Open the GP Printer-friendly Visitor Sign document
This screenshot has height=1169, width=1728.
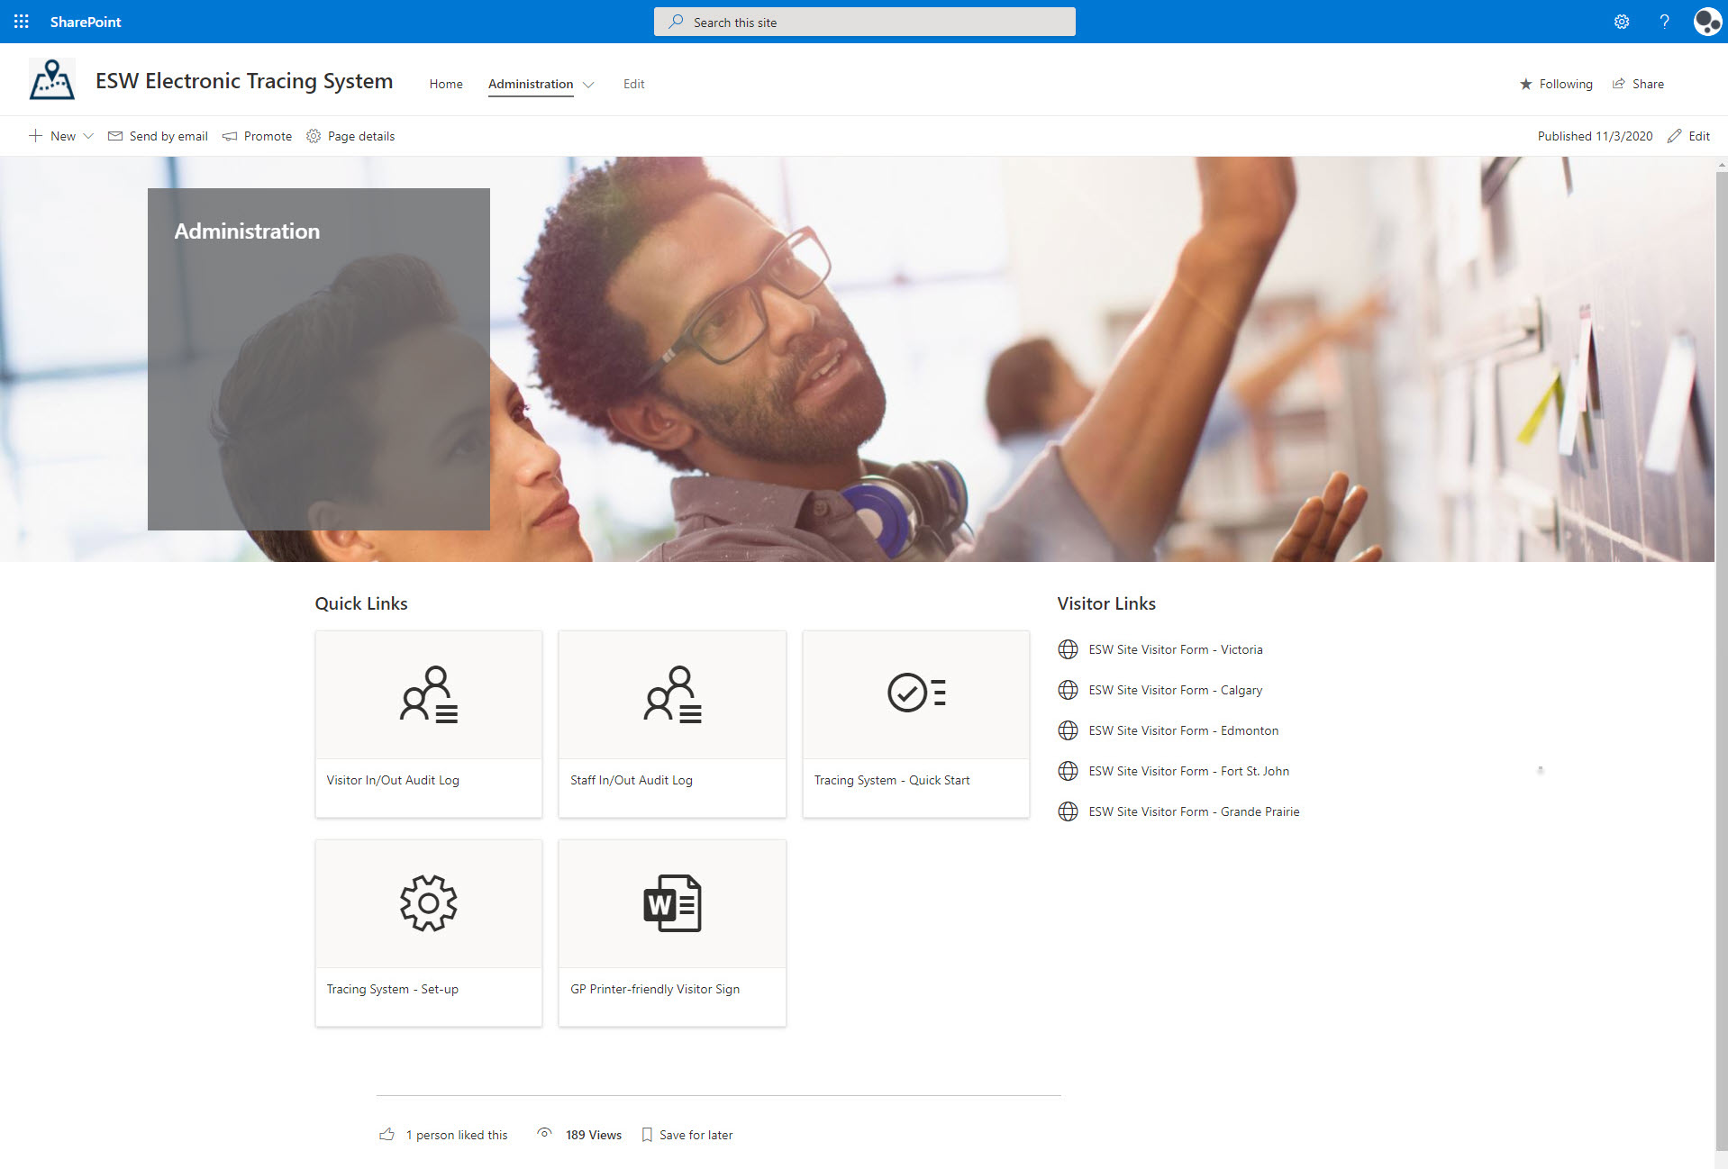click(x=671, y=932)
